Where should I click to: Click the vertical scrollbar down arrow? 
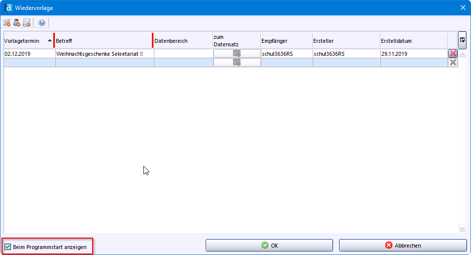click(462, 229)
